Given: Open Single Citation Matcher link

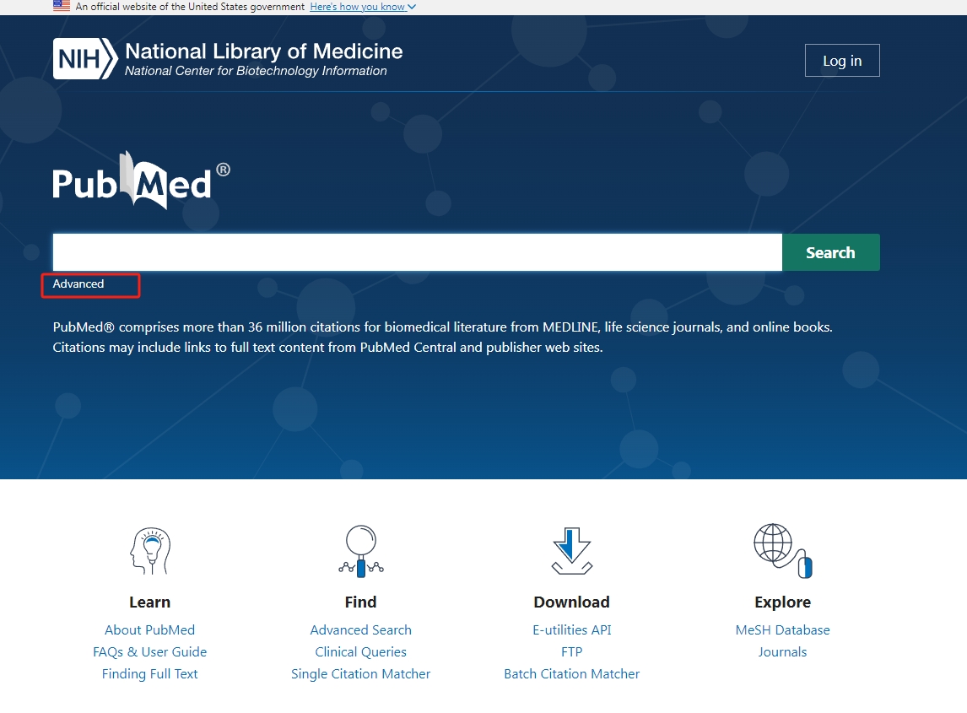Looking at the screenshot, I should (x=361, y=674).
